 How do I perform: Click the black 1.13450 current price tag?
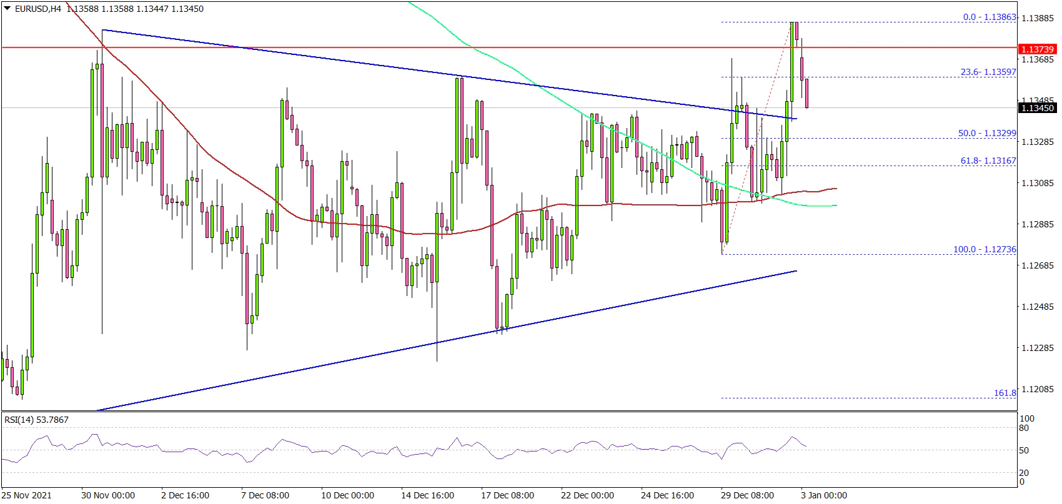point(1037,108)
